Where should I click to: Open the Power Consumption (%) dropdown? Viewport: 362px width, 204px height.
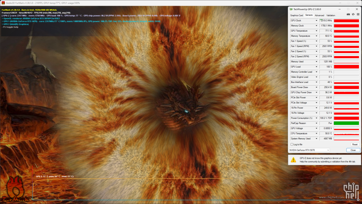point(316,118)
